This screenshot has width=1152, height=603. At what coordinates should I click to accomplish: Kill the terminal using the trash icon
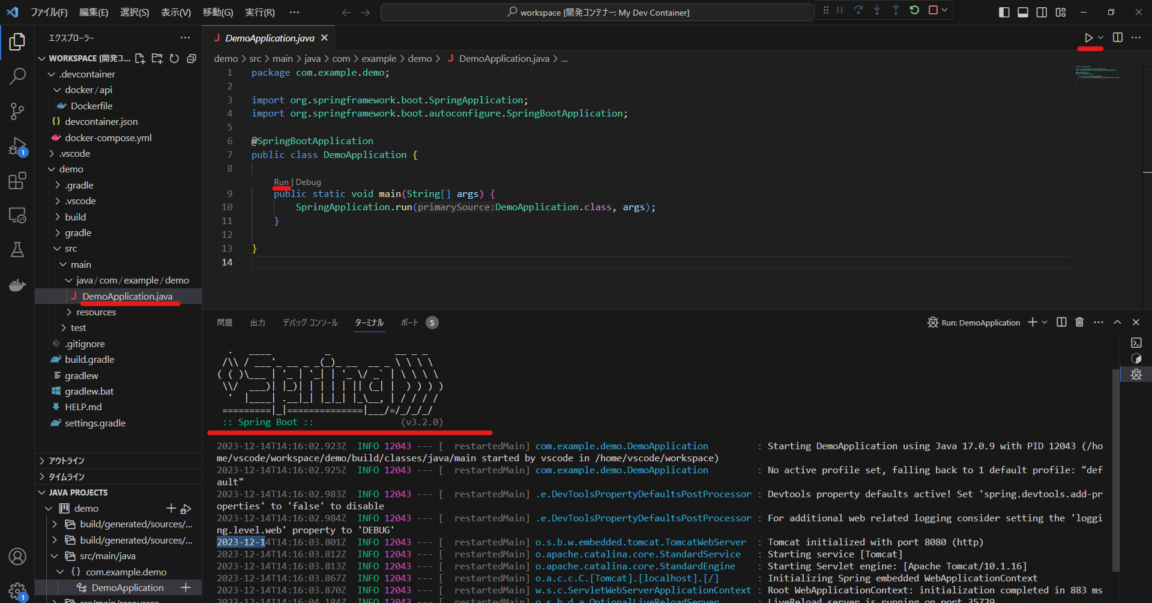pyautogui.click(x=1079, y=322)
